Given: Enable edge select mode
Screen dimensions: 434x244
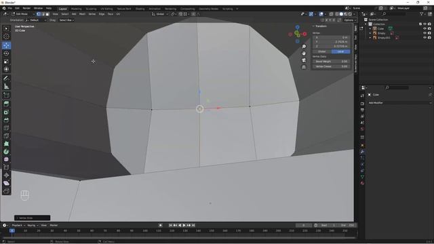Looking at the screenshot, I should pyautogui.click(x=43, y=14).
